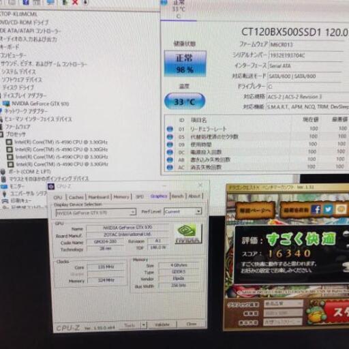The image size is (349, 349).
Task: Click the 33 °C temperature indicator
Action: tap(185, 102)
